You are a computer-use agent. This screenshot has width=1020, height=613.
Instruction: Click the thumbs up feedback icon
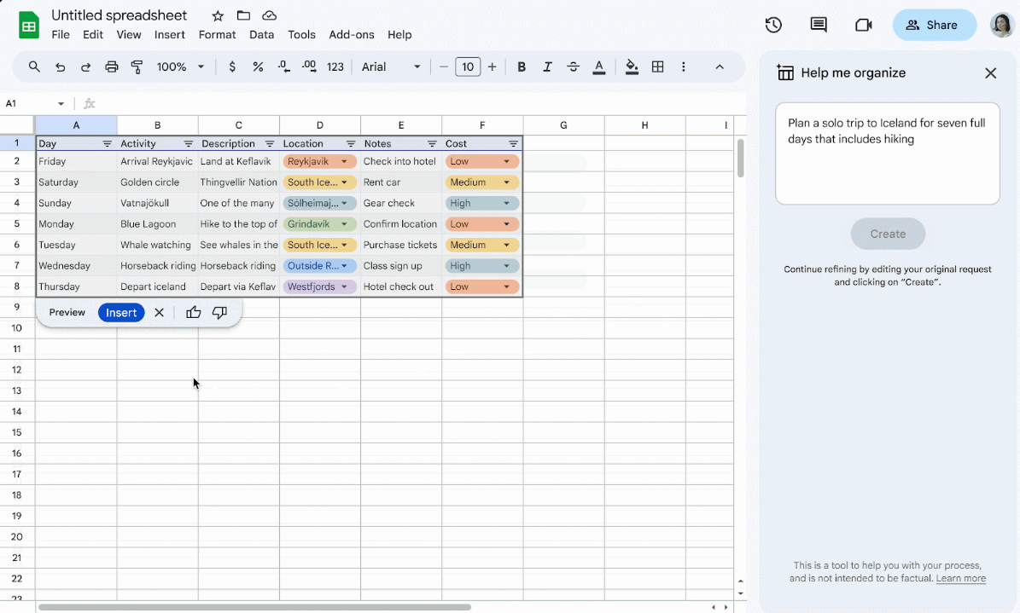click(x=194, y=313)
